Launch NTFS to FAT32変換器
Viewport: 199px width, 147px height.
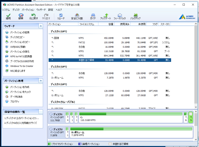pos(21,56)
